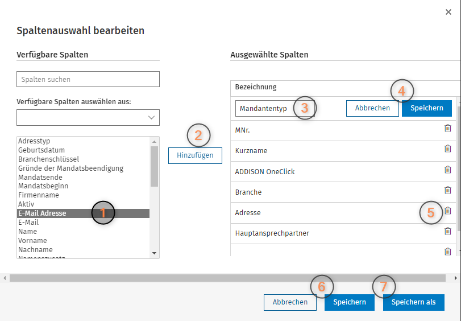Select Name in available columns list
Image resolution: width=461 pixels, height=321 pixels.
83,232
